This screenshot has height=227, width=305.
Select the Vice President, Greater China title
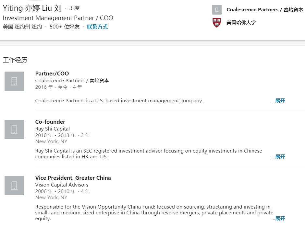coord(73,178)
